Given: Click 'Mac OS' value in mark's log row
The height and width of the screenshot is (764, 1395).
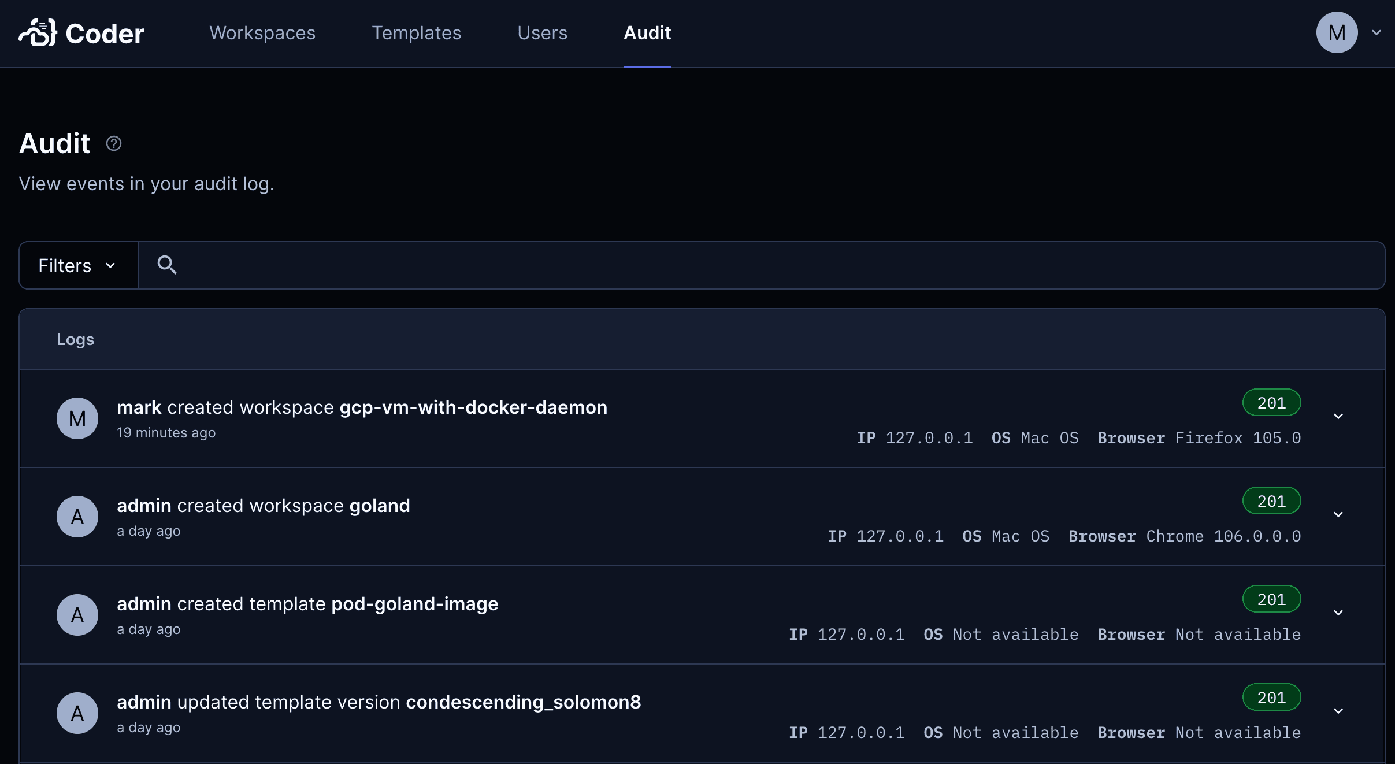Looking at the screenshot, I should (x=1049, y=438).
